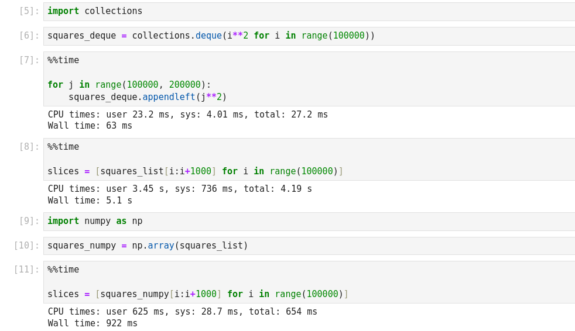Click the 'Wall time: 63 ms' output

click(90, 126)
